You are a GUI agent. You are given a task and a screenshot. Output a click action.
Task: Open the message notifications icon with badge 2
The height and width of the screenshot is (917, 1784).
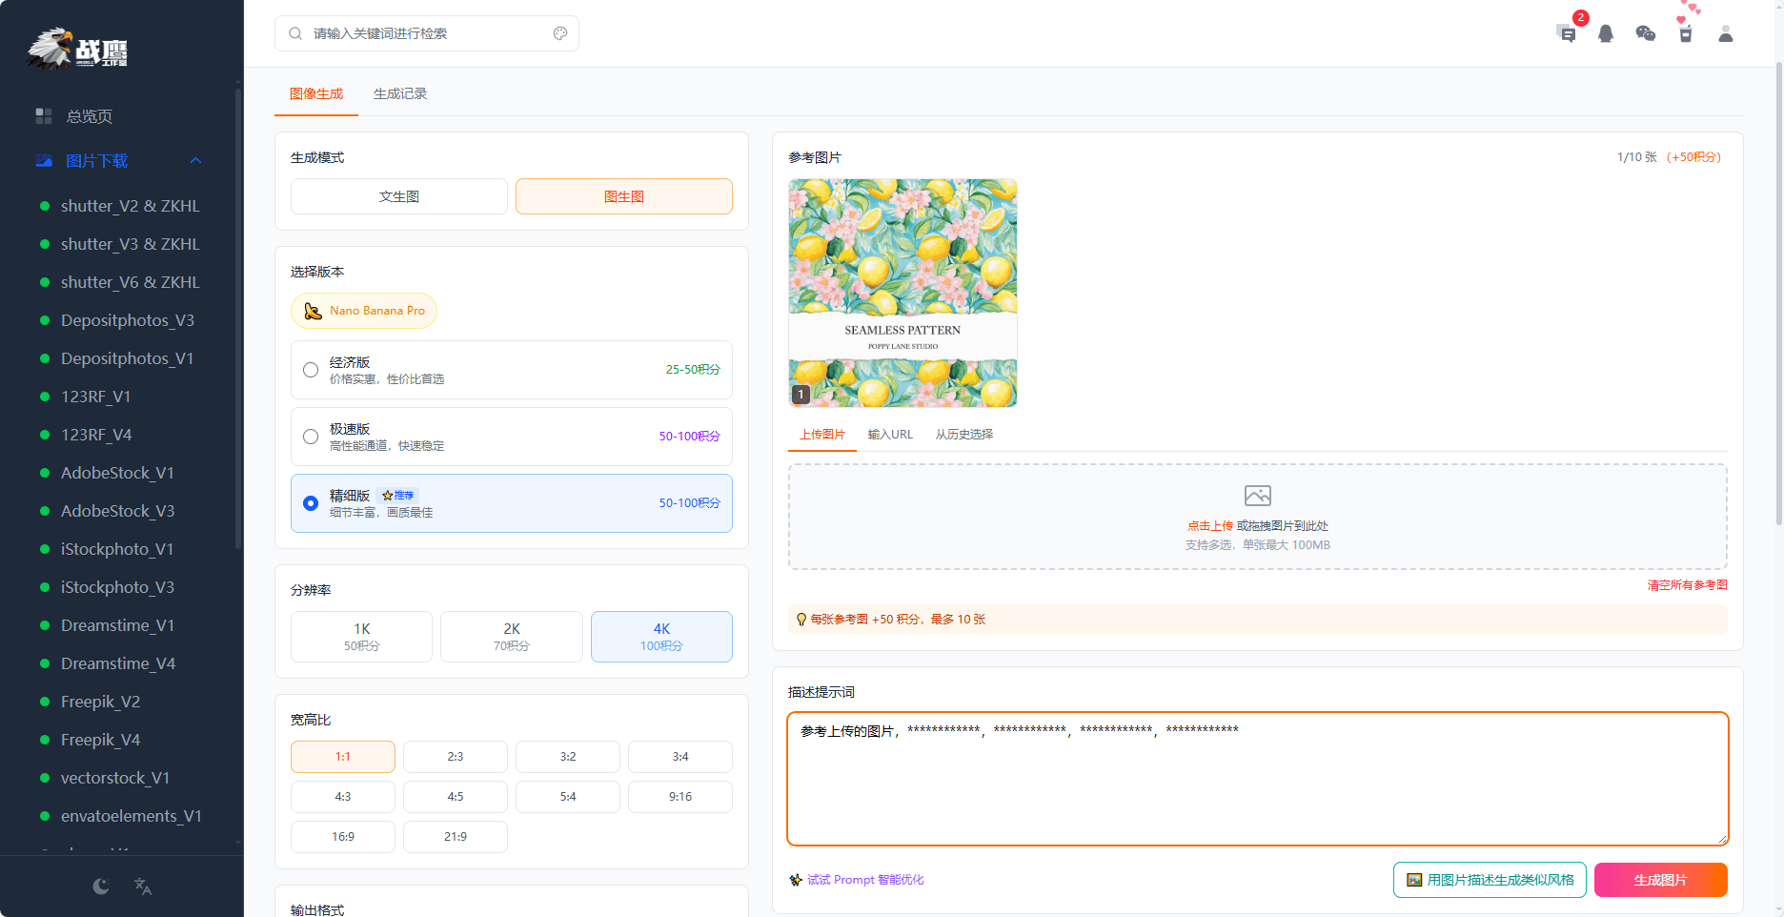(x=1566, y=34)
